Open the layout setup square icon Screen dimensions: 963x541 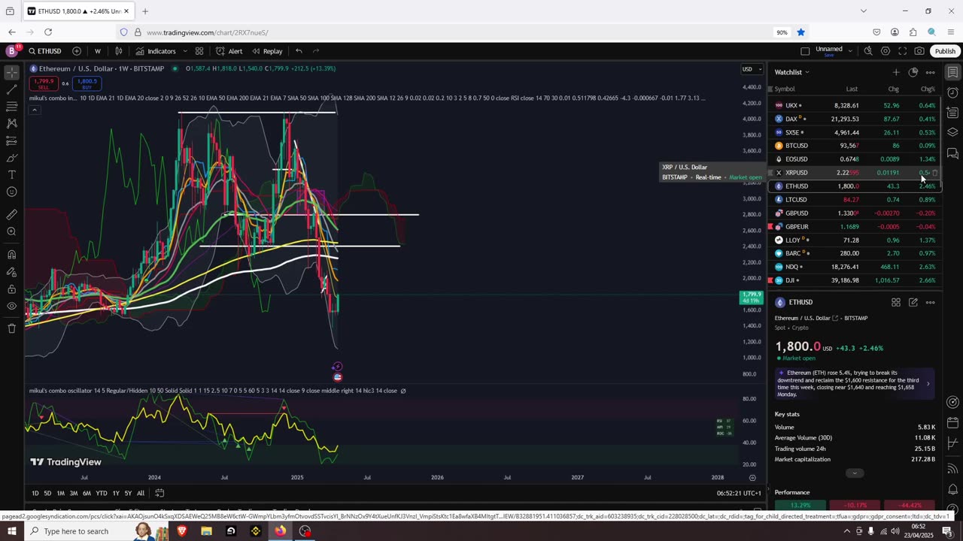tap(805, 51)
